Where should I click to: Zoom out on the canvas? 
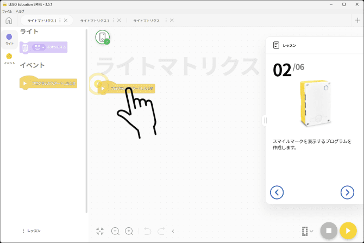(115, 231)
